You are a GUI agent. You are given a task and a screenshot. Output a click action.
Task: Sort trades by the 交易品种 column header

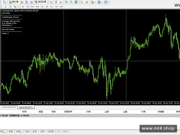[68, 112]
